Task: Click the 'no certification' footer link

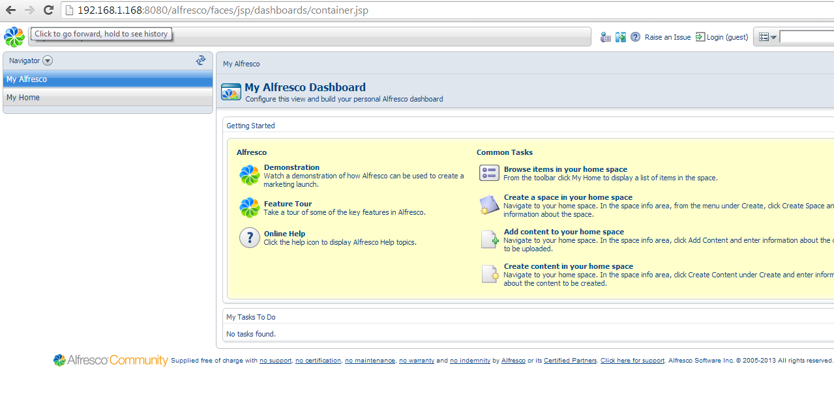Action: (318, 361)
